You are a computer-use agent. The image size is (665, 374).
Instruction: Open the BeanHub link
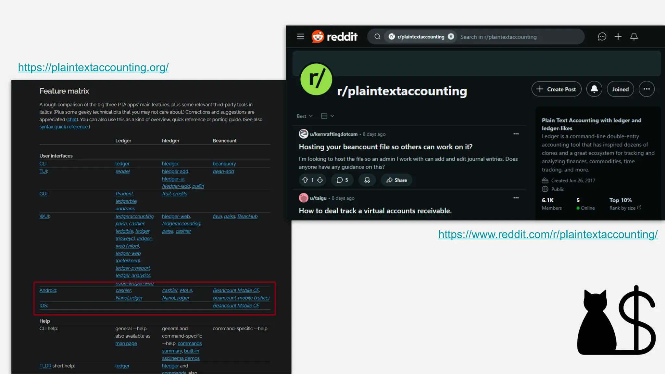[x=247, y=216]
